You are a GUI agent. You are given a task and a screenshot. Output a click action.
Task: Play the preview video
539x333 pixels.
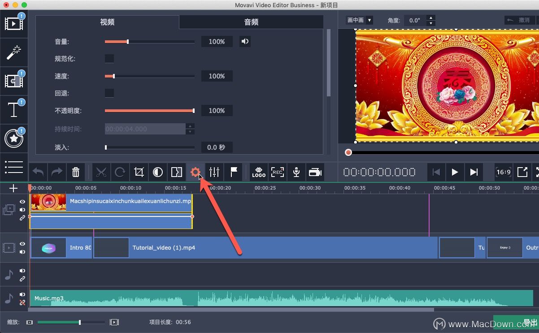(x=455, y=172)
